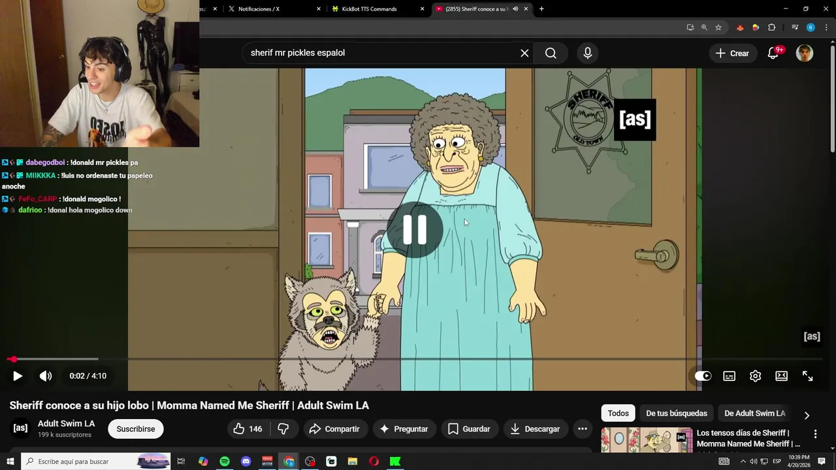Mute the video using the speaker icon
The image size is (836, 470).
point(46,376)
